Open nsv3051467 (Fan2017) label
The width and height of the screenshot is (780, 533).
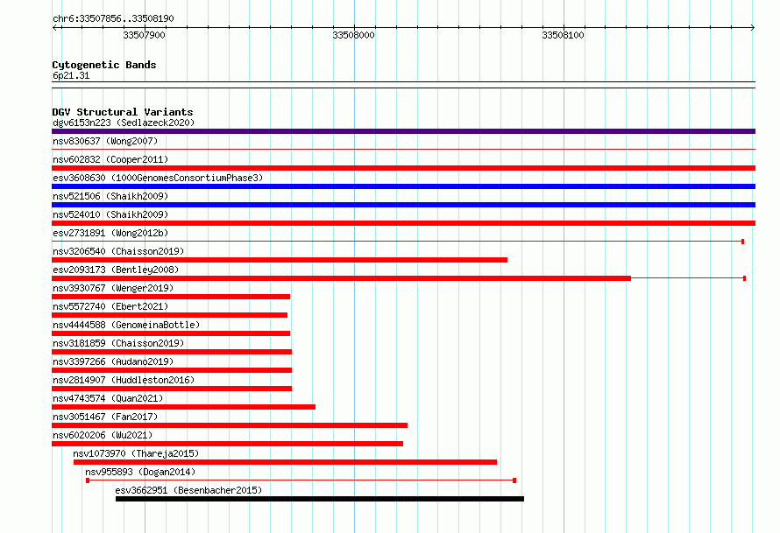tap(105, 417)
